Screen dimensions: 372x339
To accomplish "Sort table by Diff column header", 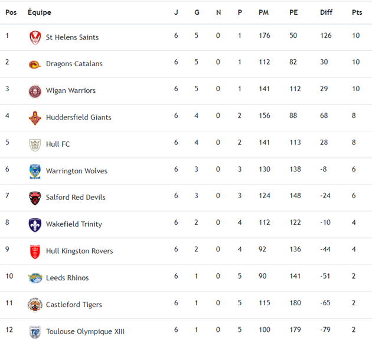I will [x=326, y=12].
